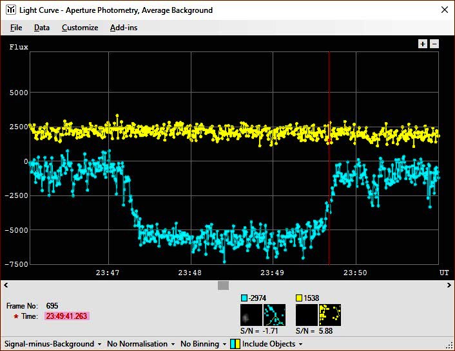
Task: Click the cyan object star image thumbnail
Action: coord(251,315)
